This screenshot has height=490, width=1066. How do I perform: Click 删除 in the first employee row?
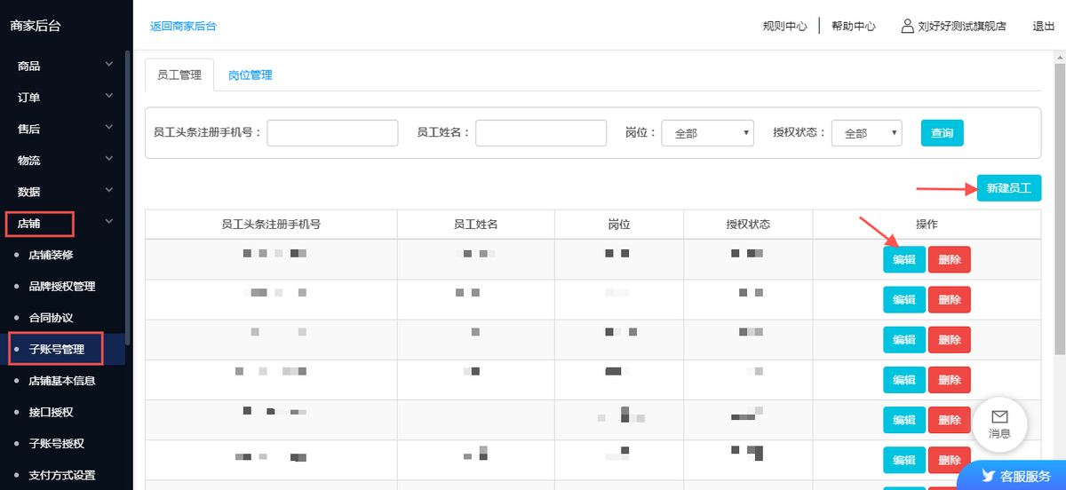(x=950, y=259)
